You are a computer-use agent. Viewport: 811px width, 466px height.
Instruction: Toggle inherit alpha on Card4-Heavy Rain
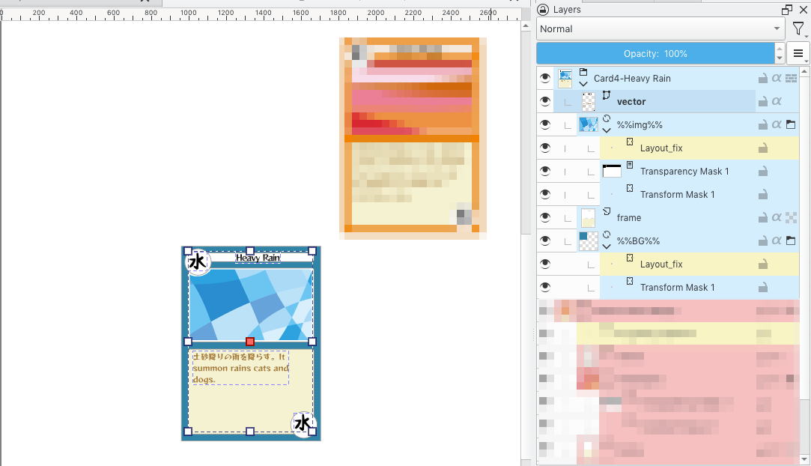pos(777,78)
